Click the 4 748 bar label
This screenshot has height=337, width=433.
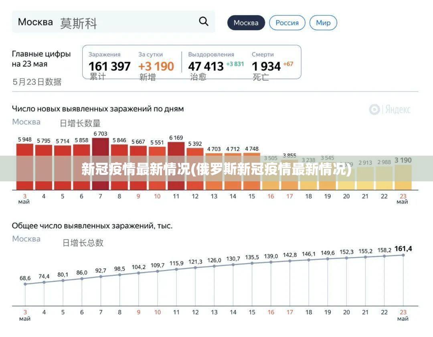[251, 149]
